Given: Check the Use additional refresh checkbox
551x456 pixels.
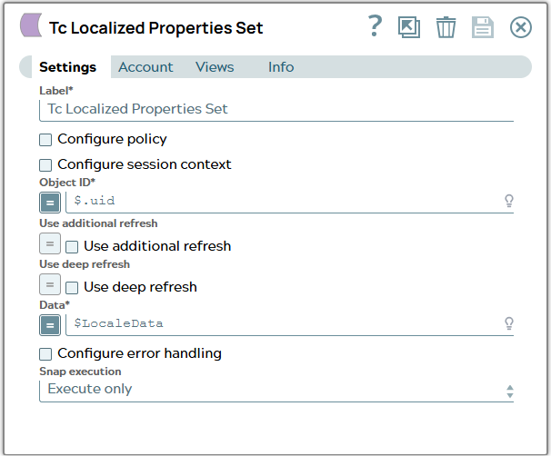Looking at the screenshot, I should [x=72, y=247].
